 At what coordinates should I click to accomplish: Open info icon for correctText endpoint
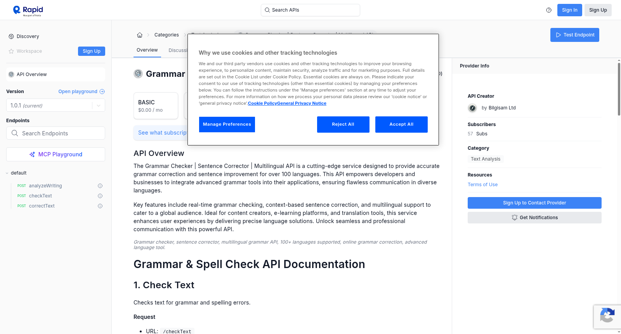pyautogui.click(x=100, y=206)
